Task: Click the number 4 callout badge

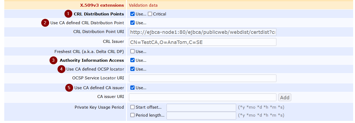Action: pos(62,69)
